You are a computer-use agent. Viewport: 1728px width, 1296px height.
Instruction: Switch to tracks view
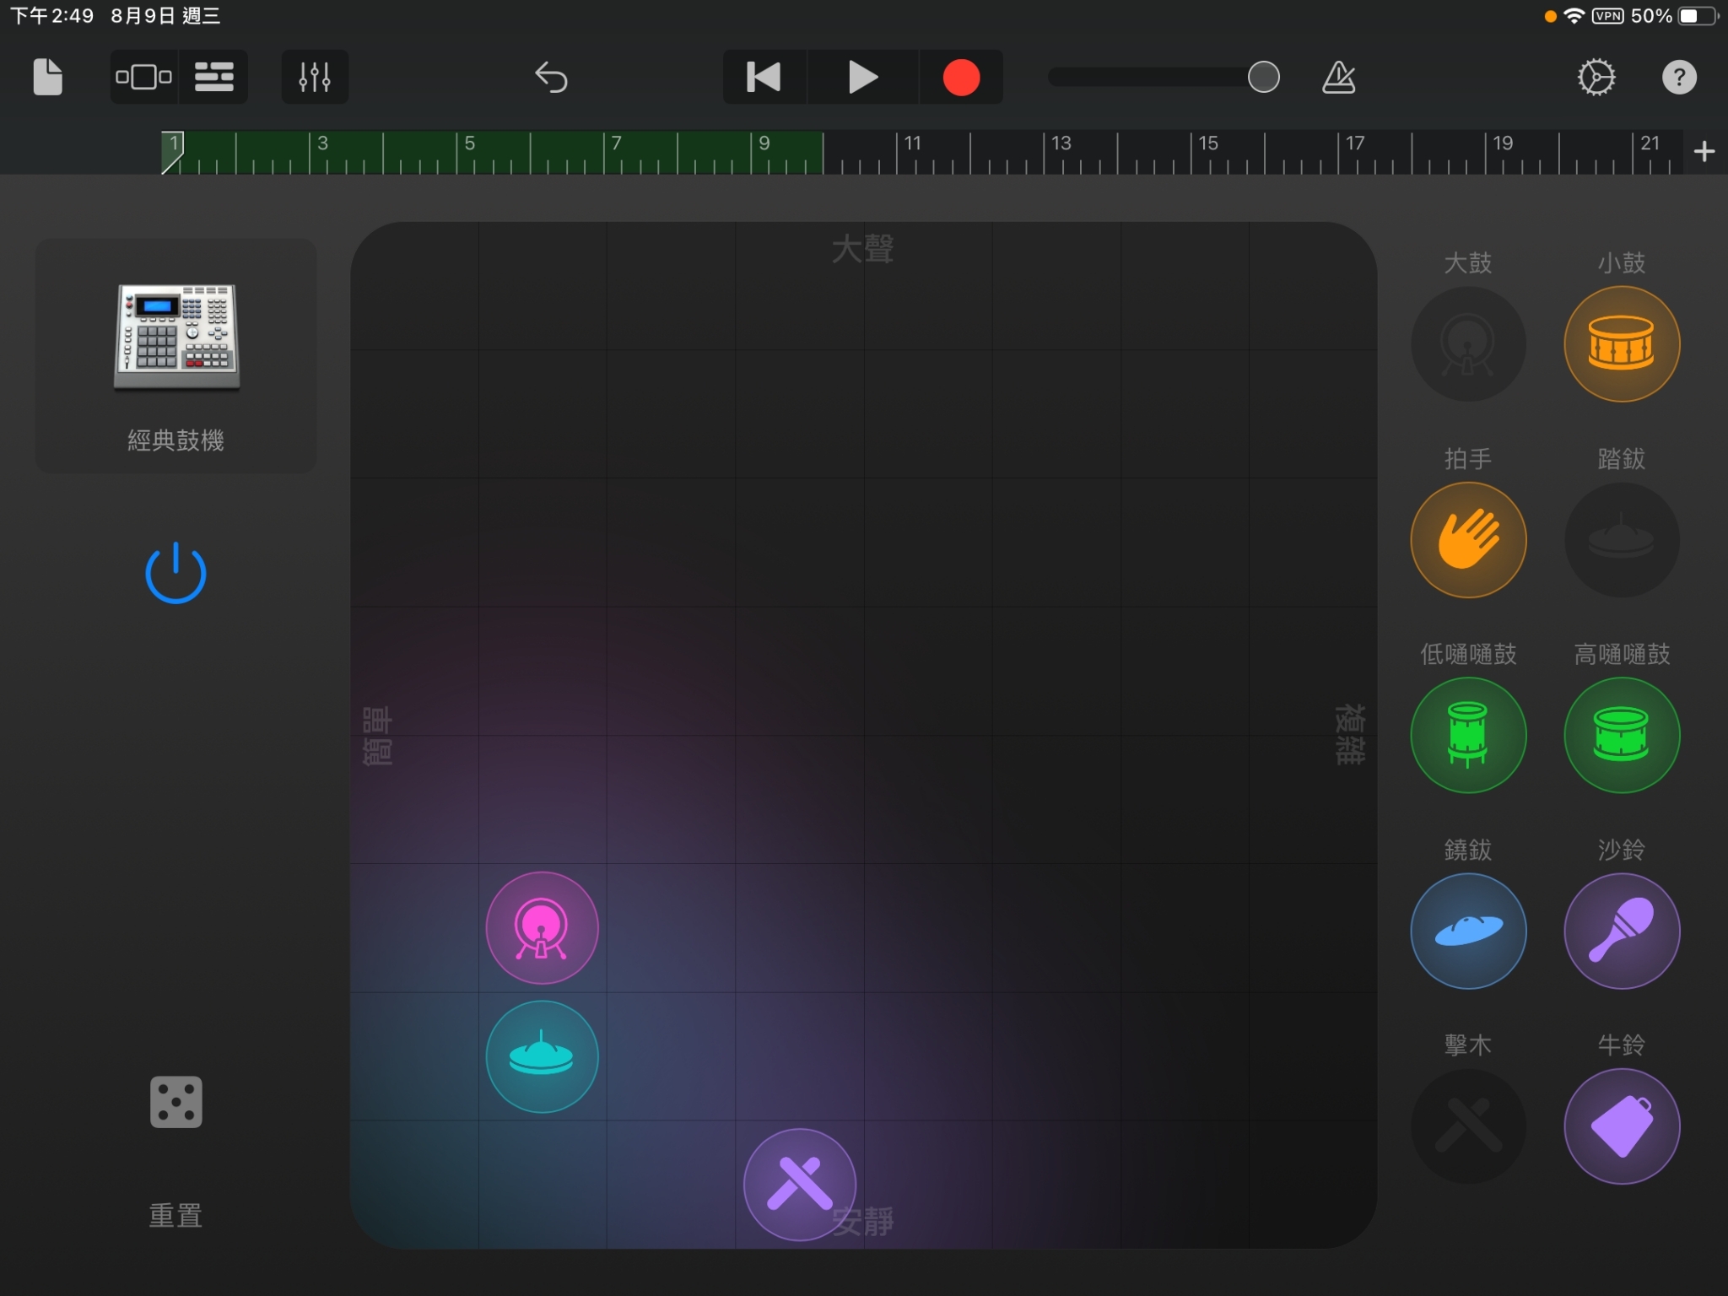point(213,78)
